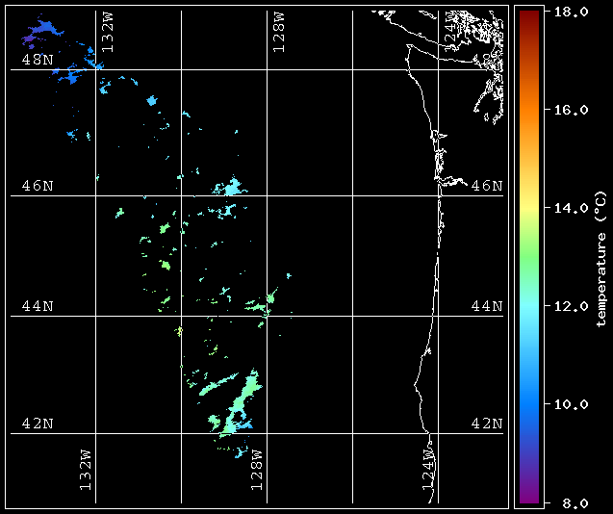This screenshot has height=514, width=613.
Task: Click the 128W longitude label at bottom
Action: click(x=256, y=470)
